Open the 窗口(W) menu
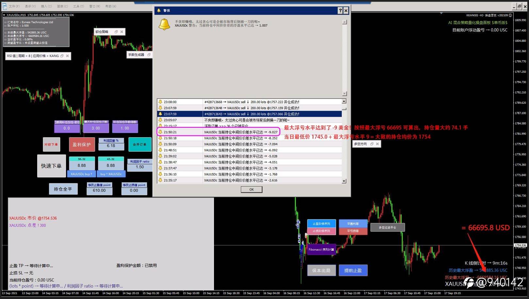Viewport: 529px width, 299px height. tap(95, 6)
